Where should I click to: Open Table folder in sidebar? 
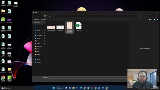pos(38,51)
